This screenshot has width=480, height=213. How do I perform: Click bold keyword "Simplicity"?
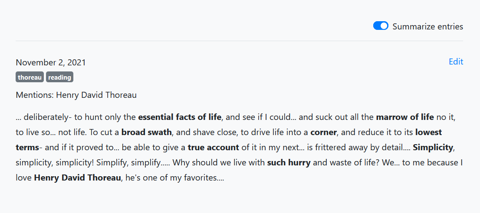coord(433,147)
